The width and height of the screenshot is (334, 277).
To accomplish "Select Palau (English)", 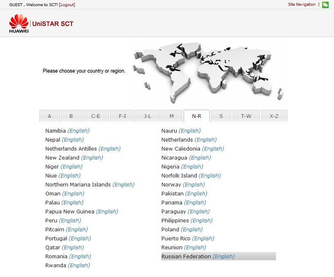I will coord(64,202).
